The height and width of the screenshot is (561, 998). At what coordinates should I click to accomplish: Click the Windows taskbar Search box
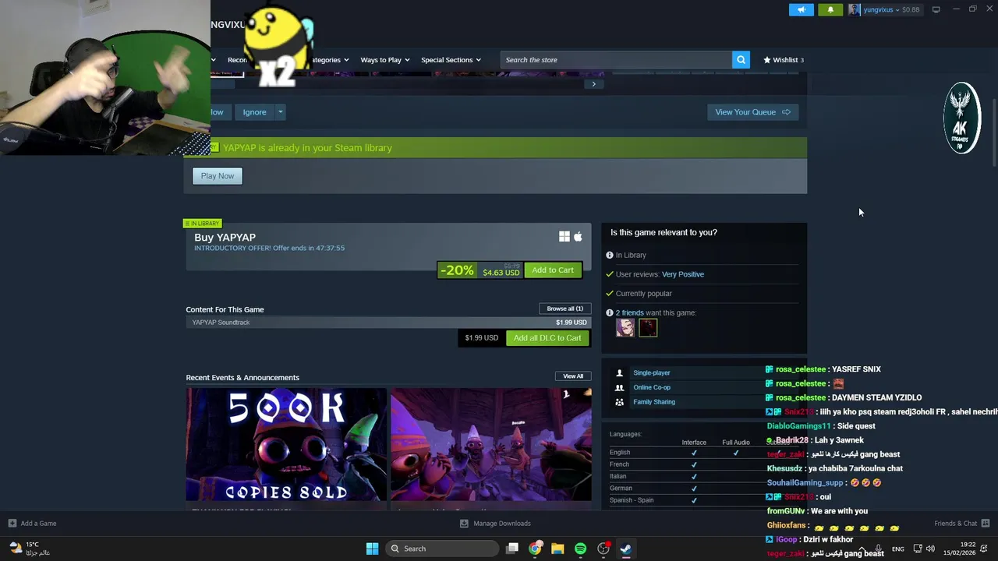pyautogui.click(x=442, y=549)
